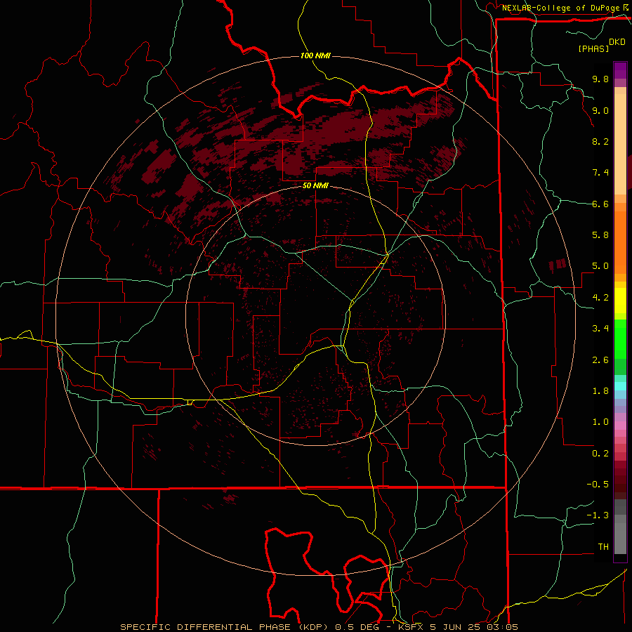This screenshot has width=632, height=632.
Task: Click the 9.0 value on the color scale
Action: [600, 110]
